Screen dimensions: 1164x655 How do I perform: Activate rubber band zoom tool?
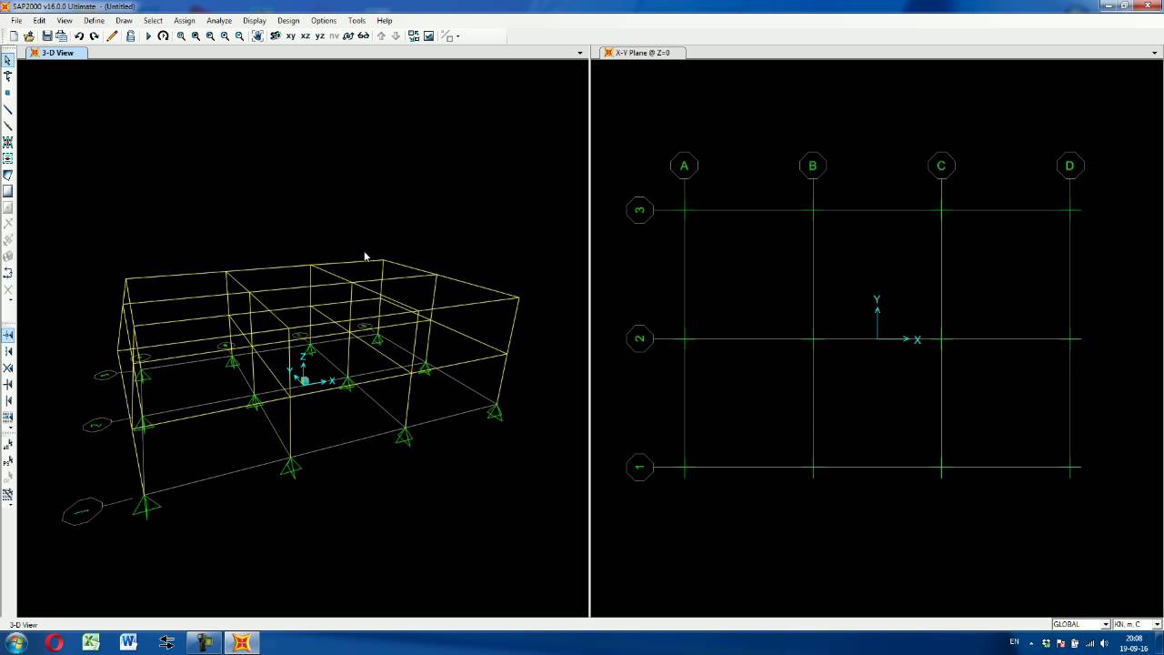181,36
